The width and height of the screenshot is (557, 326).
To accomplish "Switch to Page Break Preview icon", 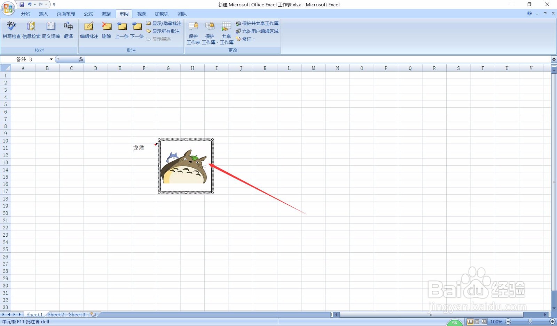I will (x=484, y=322).
